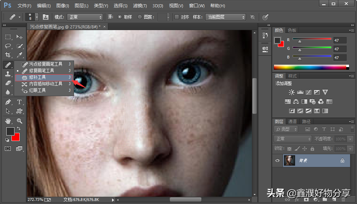Select the Hand tool

point(8,121)
